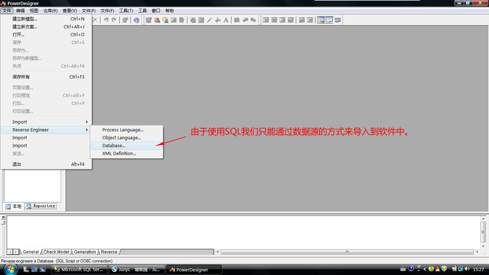Click the output panel vertical scrollbar thumb
Screen dimensions: 489x275
483,232
